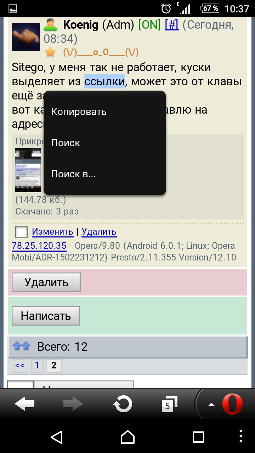Go to page 1 in pagination
The width and height of the screenshot is (255, 453).
pyautogui.click(x=37, y=366)
